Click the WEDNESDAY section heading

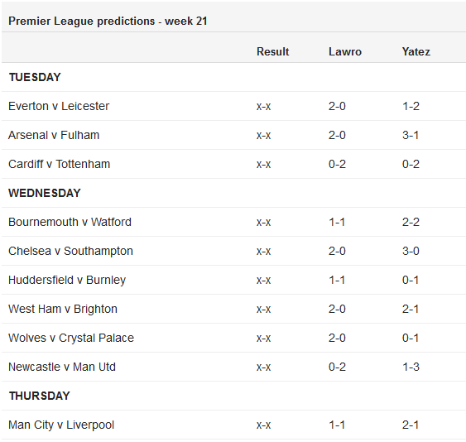tap(45, 193)
